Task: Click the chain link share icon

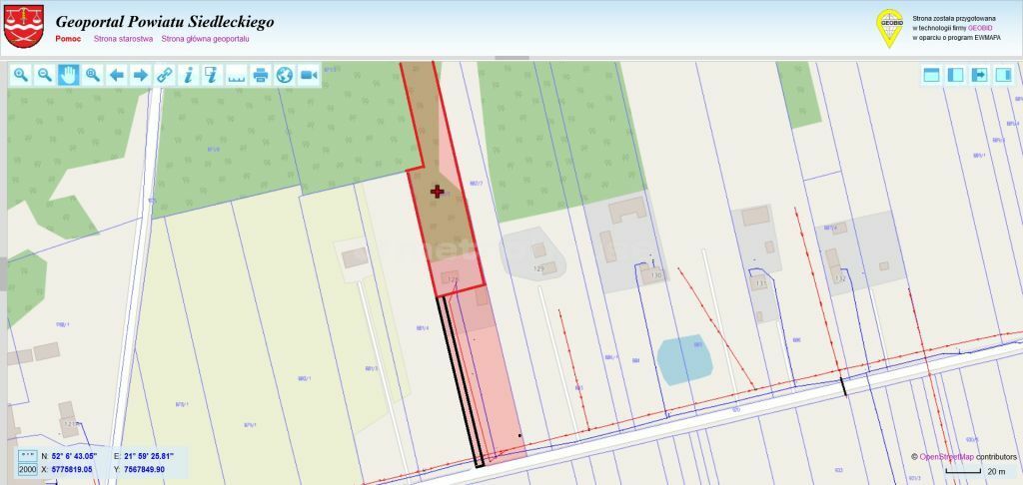Action: point(165,75)
